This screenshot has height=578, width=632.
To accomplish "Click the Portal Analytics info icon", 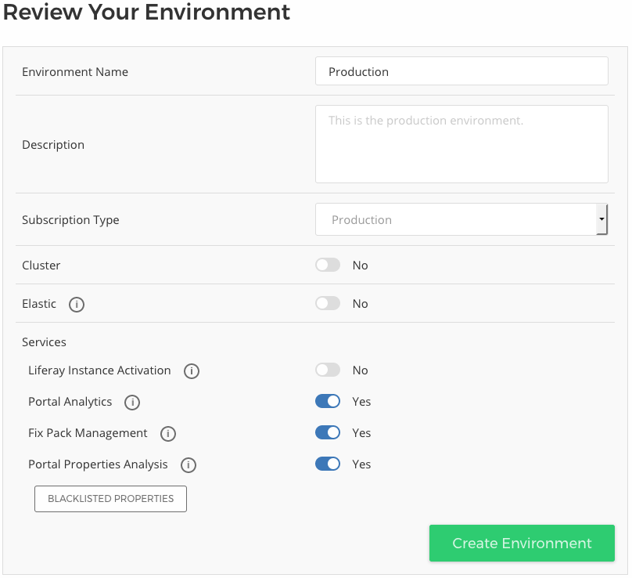I will pyautogui.click(x=132, y=403).
